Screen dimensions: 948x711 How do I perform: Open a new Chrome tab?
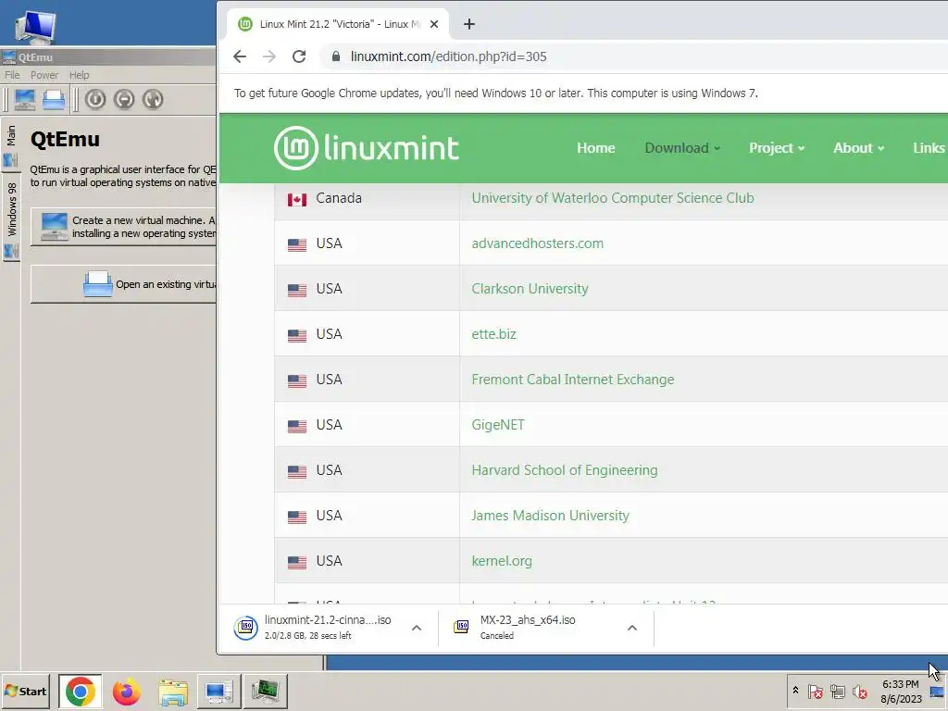pos(469,24)
